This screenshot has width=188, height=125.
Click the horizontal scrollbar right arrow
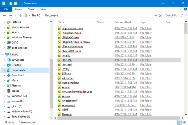click(182, 118)
